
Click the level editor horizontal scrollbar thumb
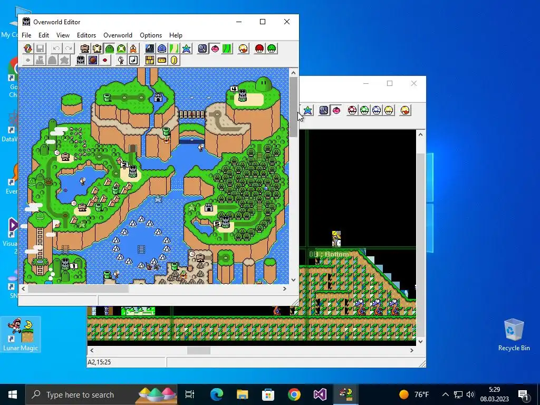coord(199,350)
